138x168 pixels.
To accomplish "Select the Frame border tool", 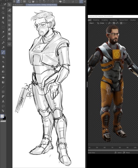I will [3, 92].
